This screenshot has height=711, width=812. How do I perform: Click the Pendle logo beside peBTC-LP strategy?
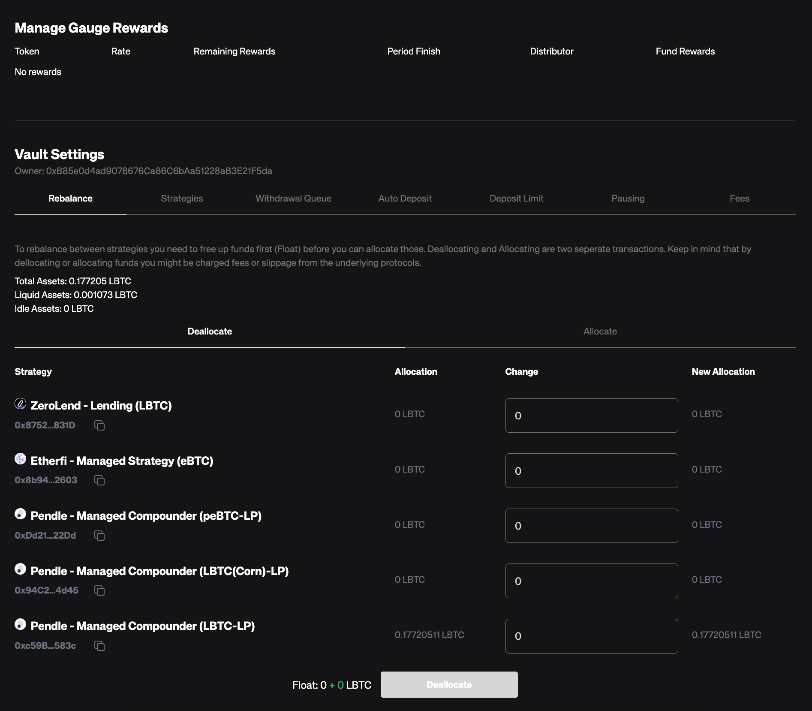20,514
